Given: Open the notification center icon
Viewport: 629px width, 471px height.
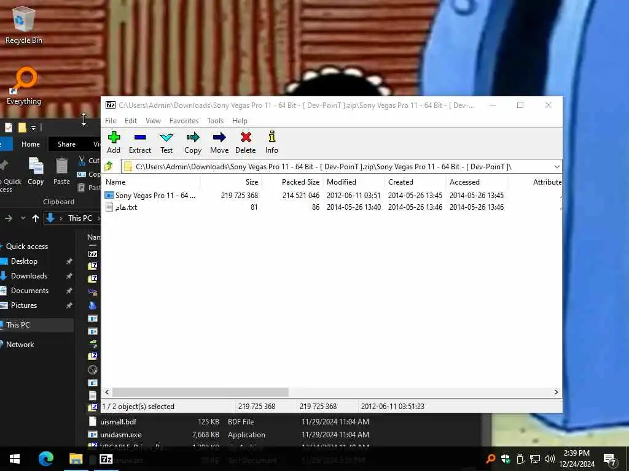Looking at the screenshot, I should click(x=610, y=459).
